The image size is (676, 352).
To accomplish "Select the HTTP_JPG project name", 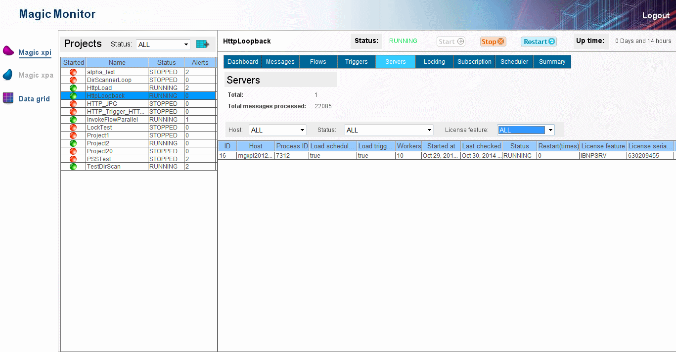I will point(102,104).
